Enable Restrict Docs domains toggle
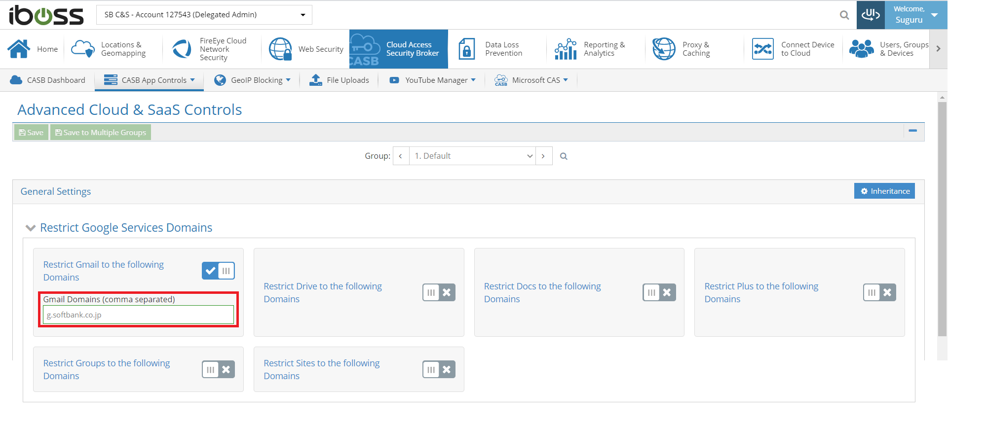The image size is (986, 424). point(659,292)
